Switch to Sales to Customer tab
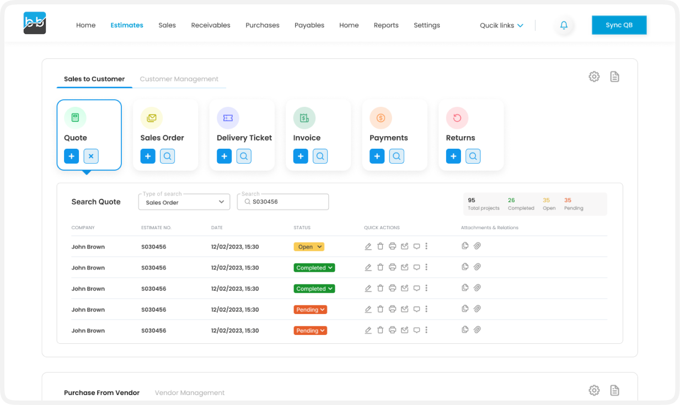This screenshot has height=405, width=680. tap(94, 79)
